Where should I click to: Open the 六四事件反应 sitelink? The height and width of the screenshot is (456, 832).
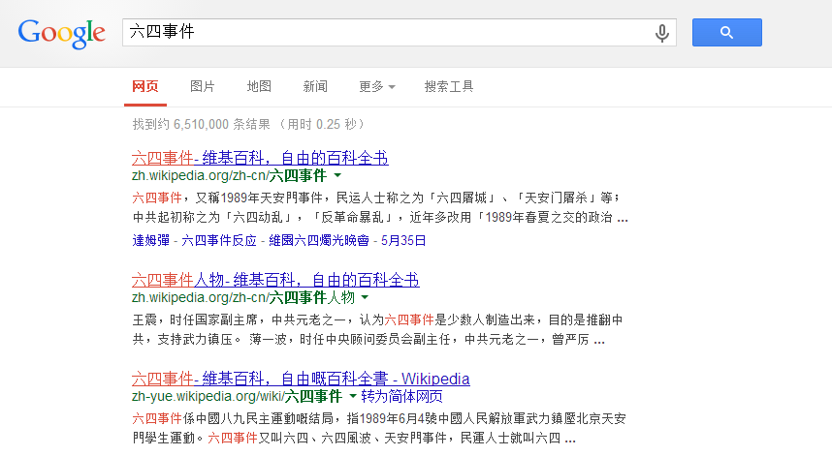click(219, 240)
